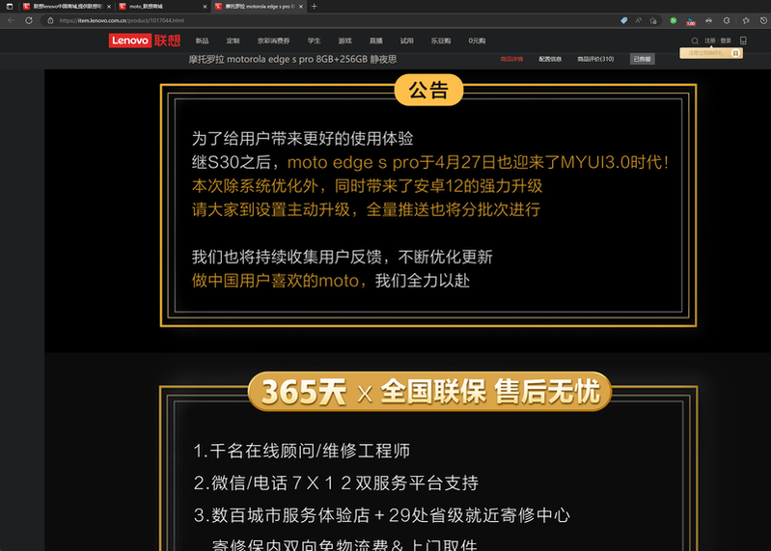Click the text 同时带来了安卓12的强力升级
Image resolution: width=771 pixels, height=551 pixels.
438,186
